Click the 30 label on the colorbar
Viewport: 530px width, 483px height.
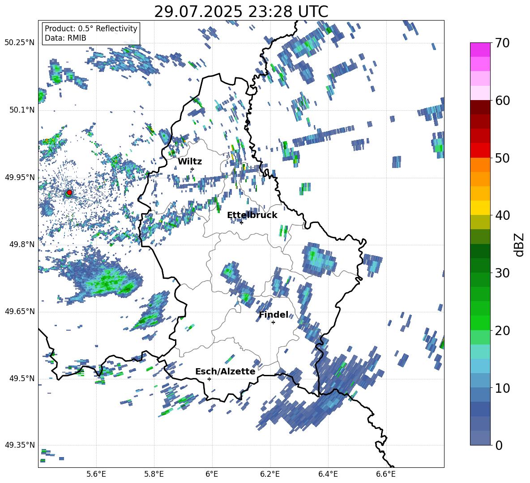click(x=502, y=273)
